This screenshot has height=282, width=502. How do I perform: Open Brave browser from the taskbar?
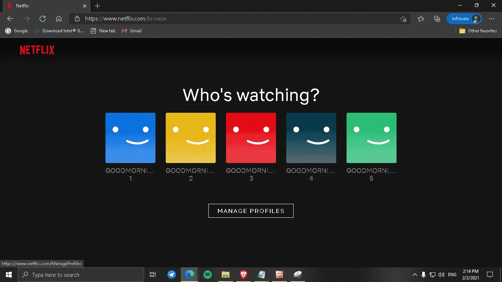tap(243, 275)
